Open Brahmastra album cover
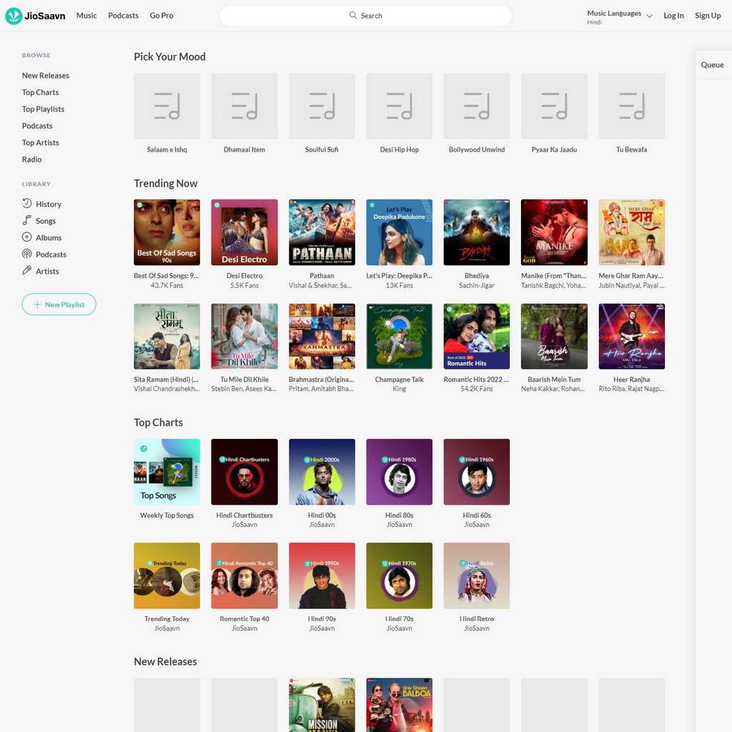 [x=322, y=336]
